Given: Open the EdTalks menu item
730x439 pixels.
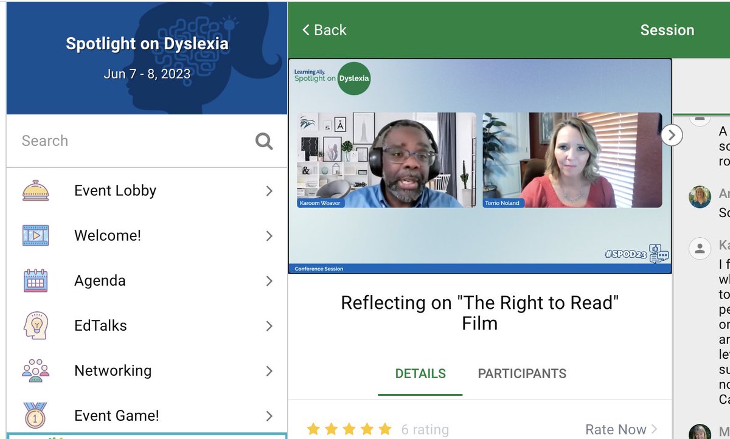Looking at the screenshot, I should click(x=147, y=325).
